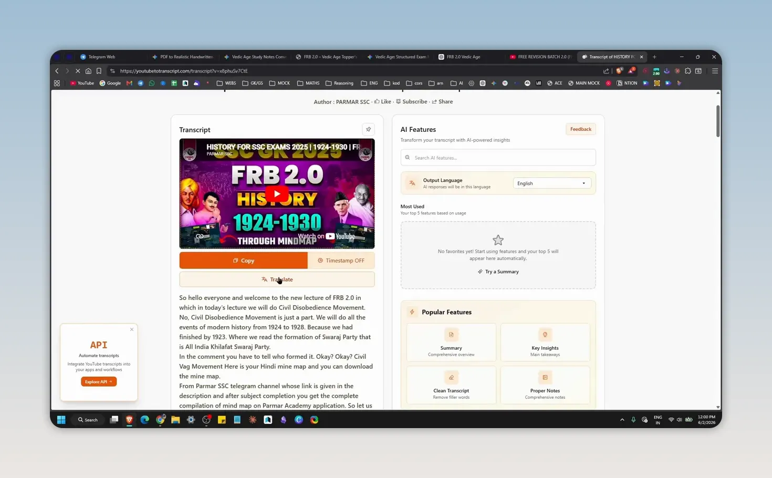The width and height of the screenshot is (772, 478).
Task: Choose the Proper Notes feature
Action: (x=545, y=385)
